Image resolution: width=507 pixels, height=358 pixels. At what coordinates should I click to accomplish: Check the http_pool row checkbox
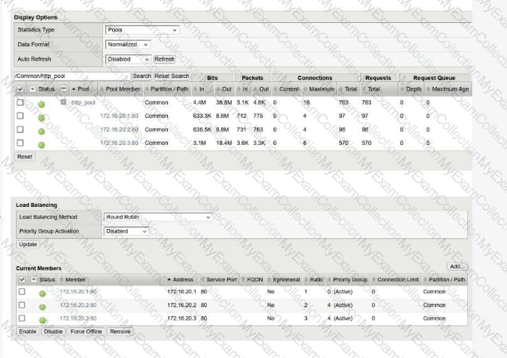tap(20, 102)
